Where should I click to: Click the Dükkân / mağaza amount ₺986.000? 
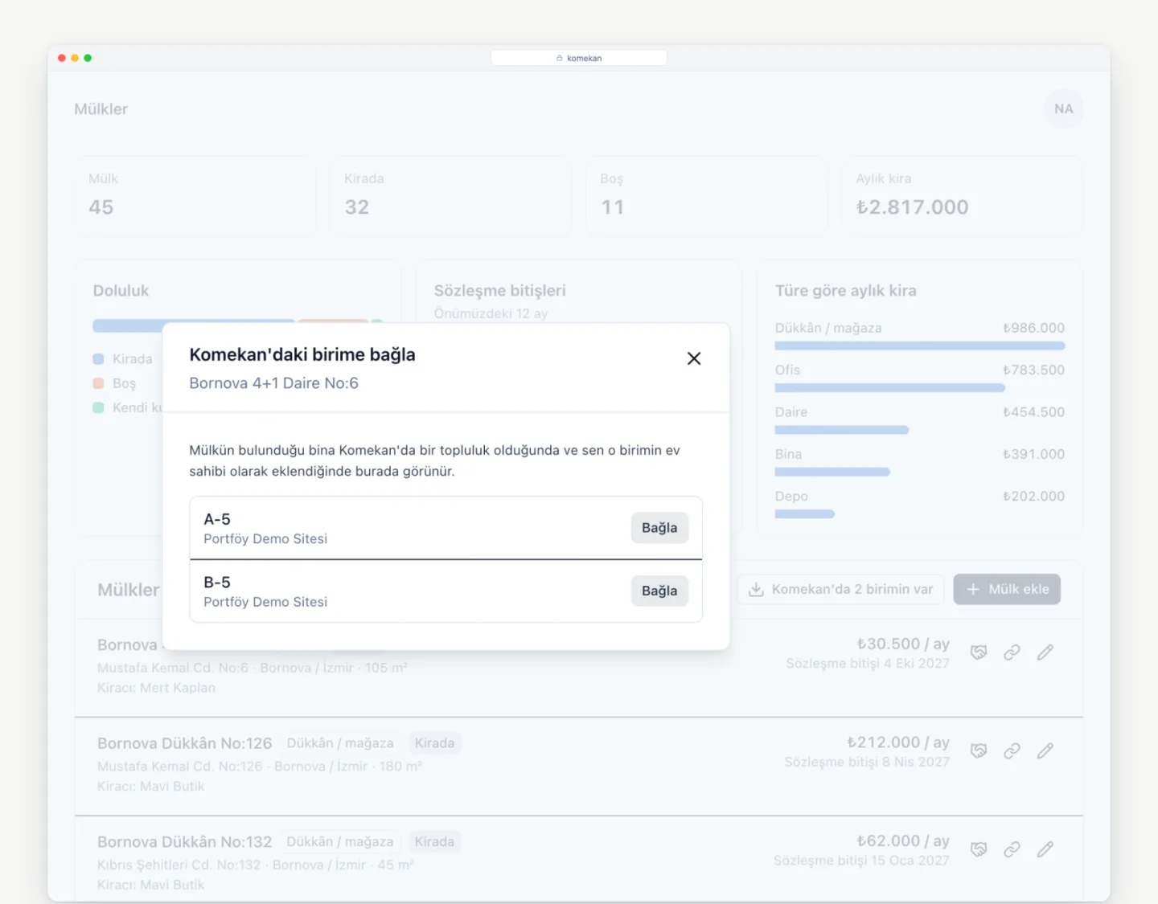pyautogui.click(x=1033, y=328)
